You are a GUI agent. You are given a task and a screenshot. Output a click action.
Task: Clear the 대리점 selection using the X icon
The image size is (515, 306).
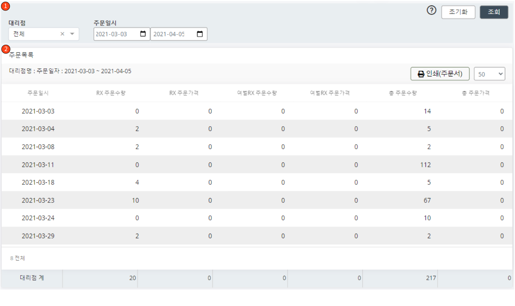click(x=62, y=34)
